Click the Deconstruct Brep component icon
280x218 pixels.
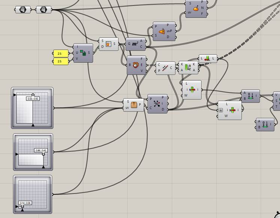(136, 65)
